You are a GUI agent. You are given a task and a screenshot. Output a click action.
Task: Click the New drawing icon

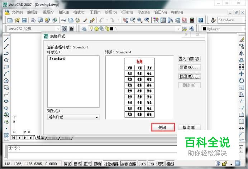tap(10, 20)
